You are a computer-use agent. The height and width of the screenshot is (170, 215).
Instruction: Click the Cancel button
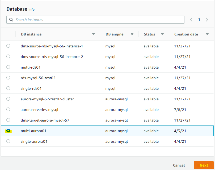coord(179,165)
